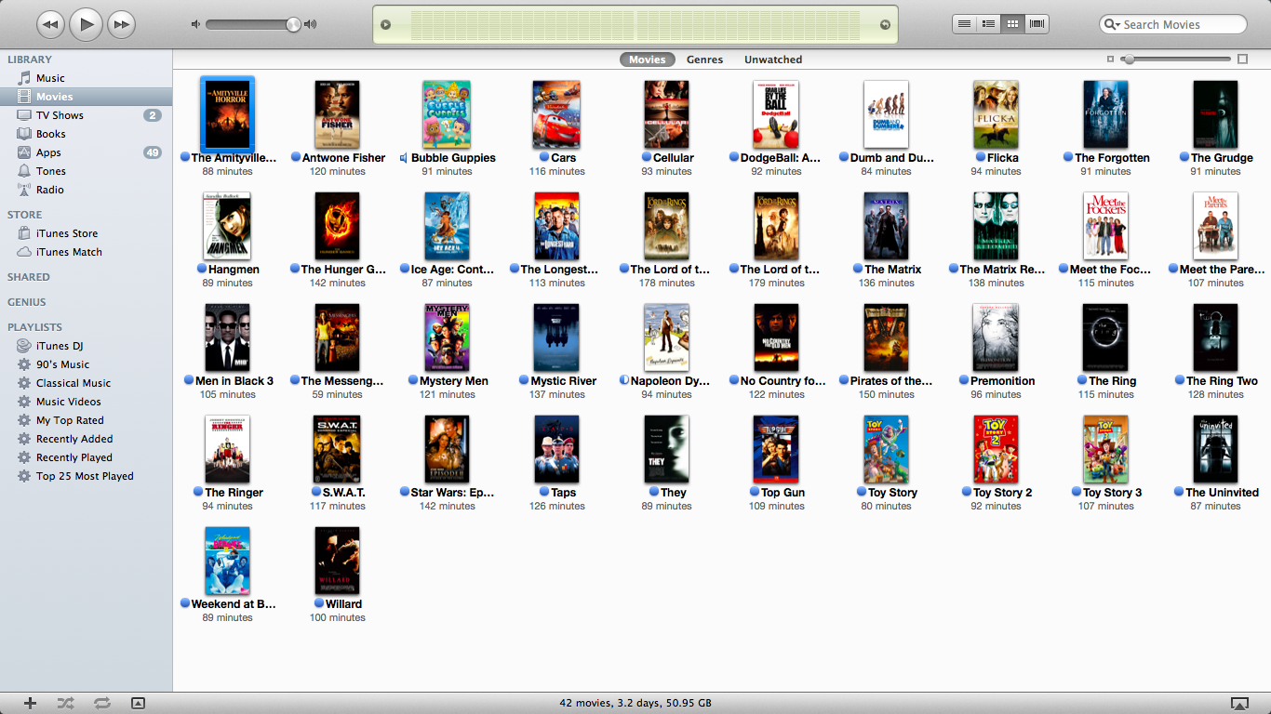Screen dimensions: 1271x714
Task: Select the S.W.A.T. poster
Action: tap(337, 449)
